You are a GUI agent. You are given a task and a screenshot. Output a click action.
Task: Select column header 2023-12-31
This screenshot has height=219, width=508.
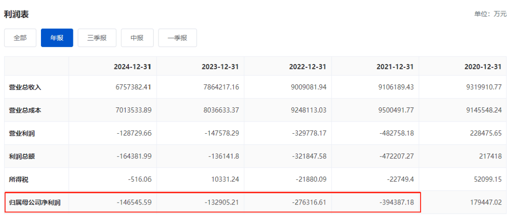pos(220,66)
